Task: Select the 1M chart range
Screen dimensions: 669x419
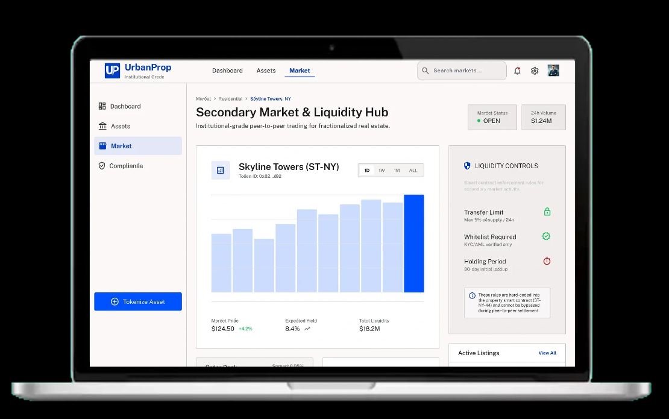Action: coord(397,170)
